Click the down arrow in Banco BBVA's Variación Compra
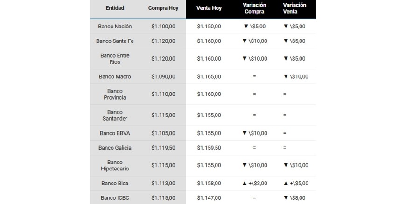The height and width of the screenshot is (204, 406). pyautogui.click(x=244, y=133)
